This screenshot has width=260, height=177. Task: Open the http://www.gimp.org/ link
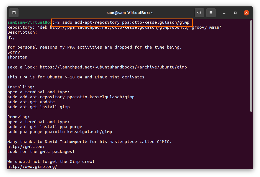(32, 167)
